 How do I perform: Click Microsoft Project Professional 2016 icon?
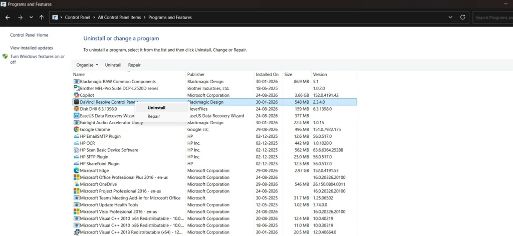coord(76,191)
